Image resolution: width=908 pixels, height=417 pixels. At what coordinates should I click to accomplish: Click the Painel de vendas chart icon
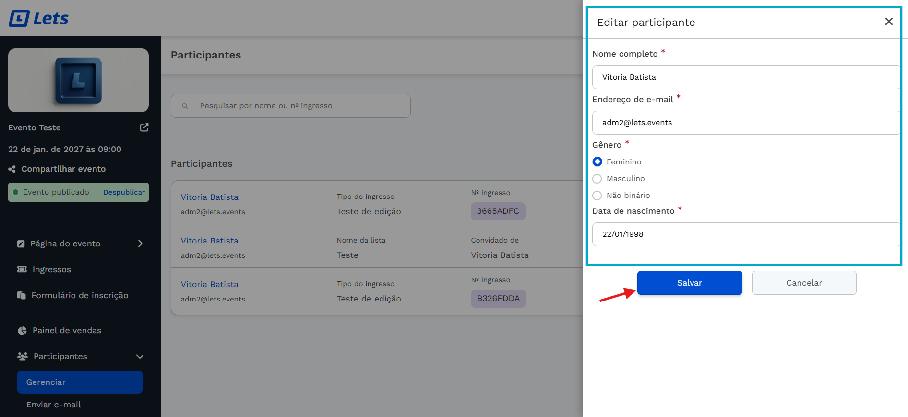(22, 331)
